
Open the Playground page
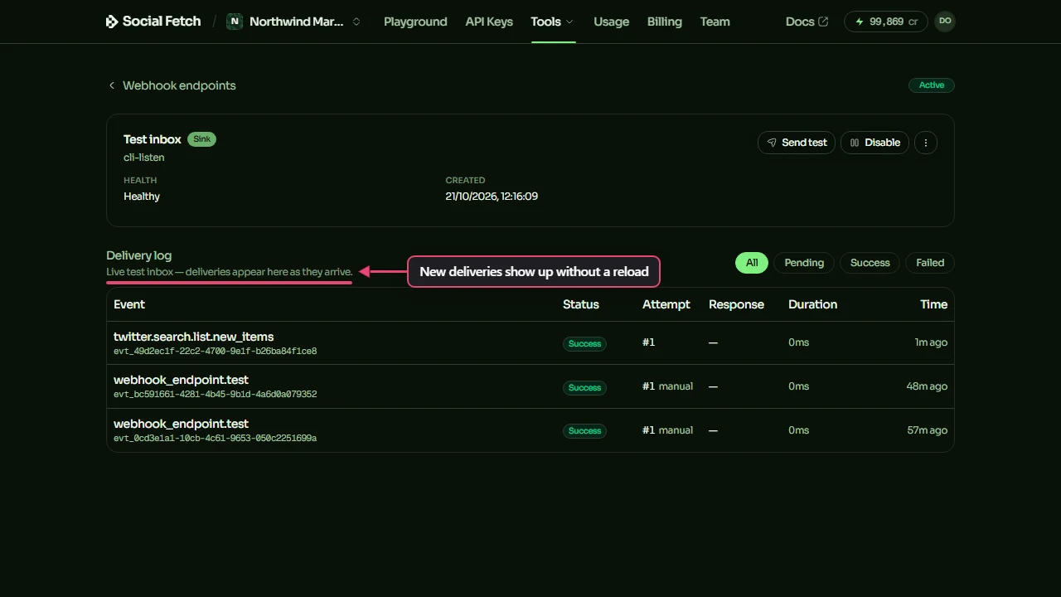pos(415,22)
